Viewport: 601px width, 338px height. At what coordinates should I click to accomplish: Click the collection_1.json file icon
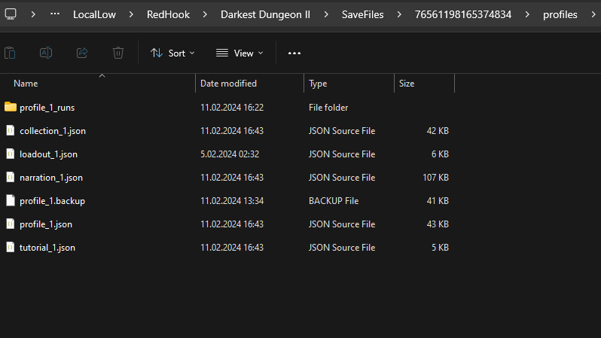(11, 131)
